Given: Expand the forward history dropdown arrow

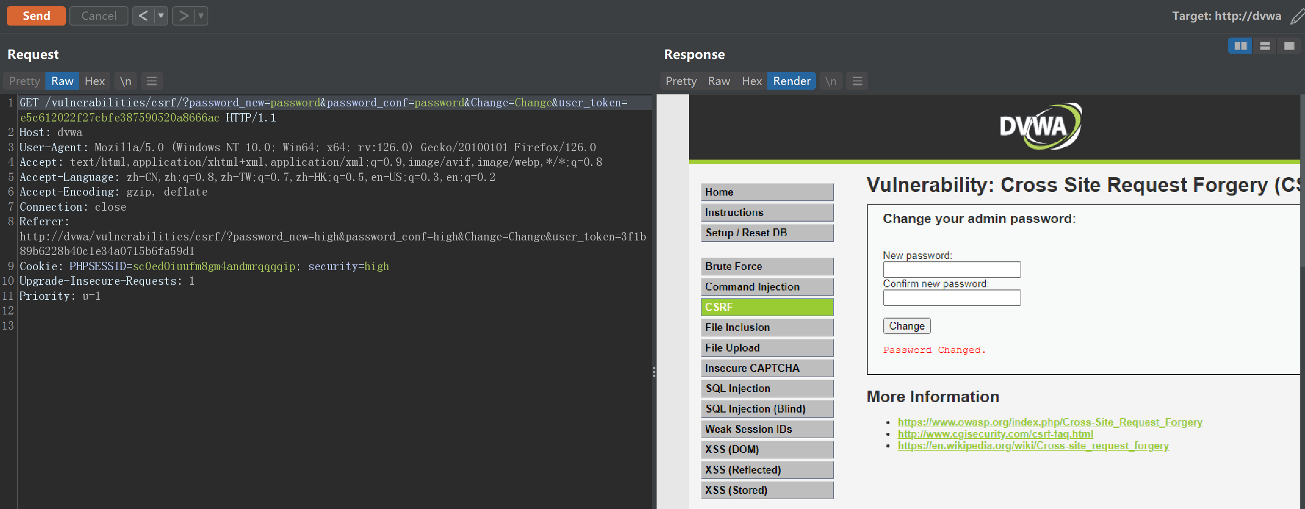Looking at the screenshot, I should pos(201,16).
